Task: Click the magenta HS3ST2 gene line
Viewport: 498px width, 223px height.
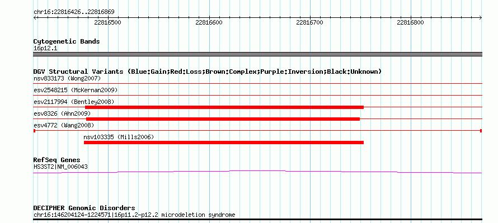Action: [x=257, y=172]
